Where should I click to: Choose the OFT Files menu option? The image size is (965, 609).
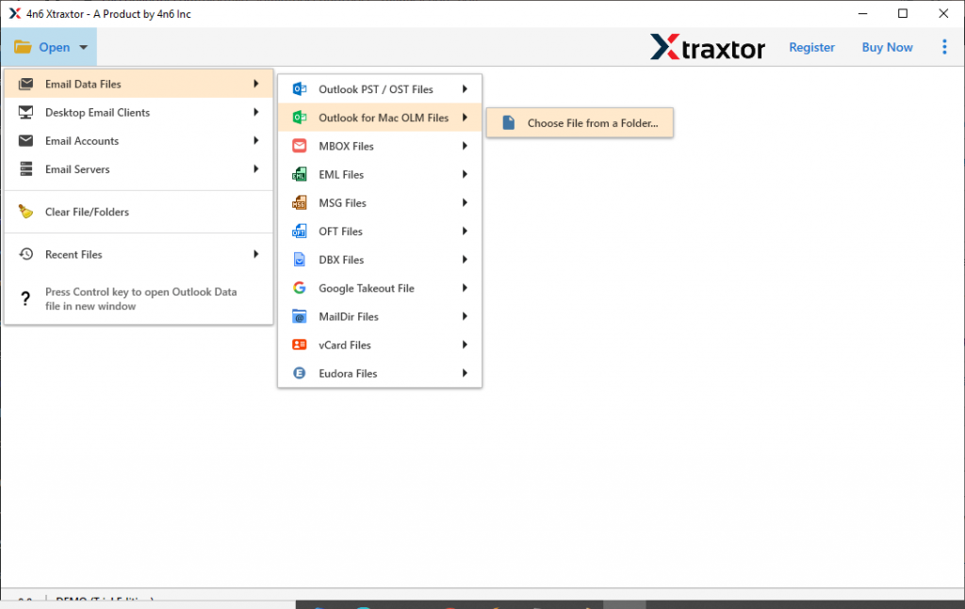(340, 232)
